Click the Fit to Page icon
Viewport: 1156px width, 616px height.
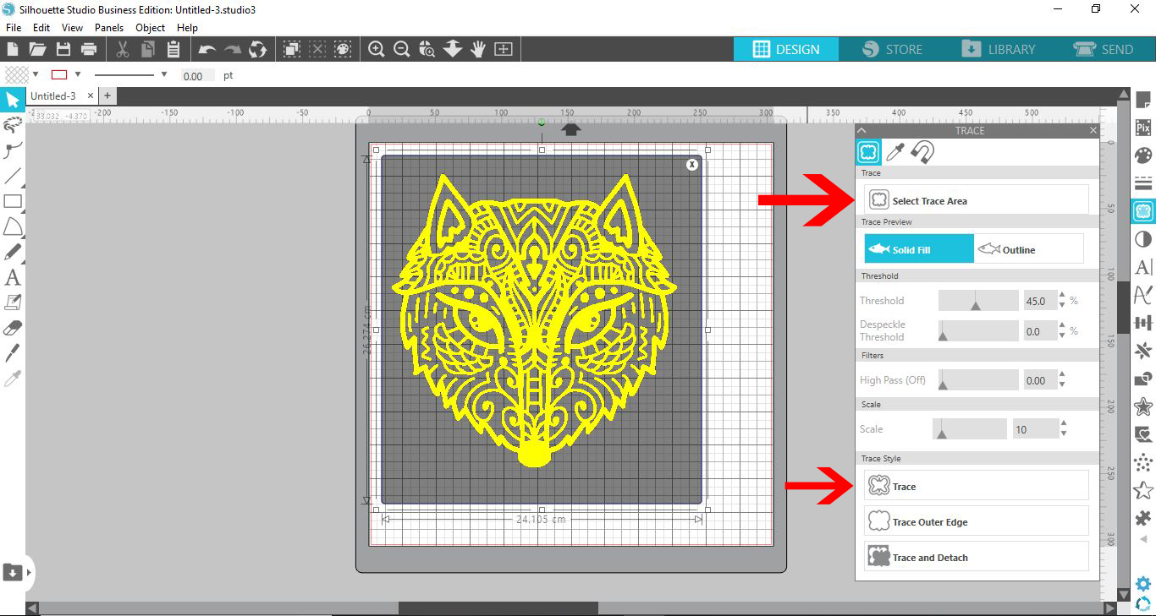[504, 49]
